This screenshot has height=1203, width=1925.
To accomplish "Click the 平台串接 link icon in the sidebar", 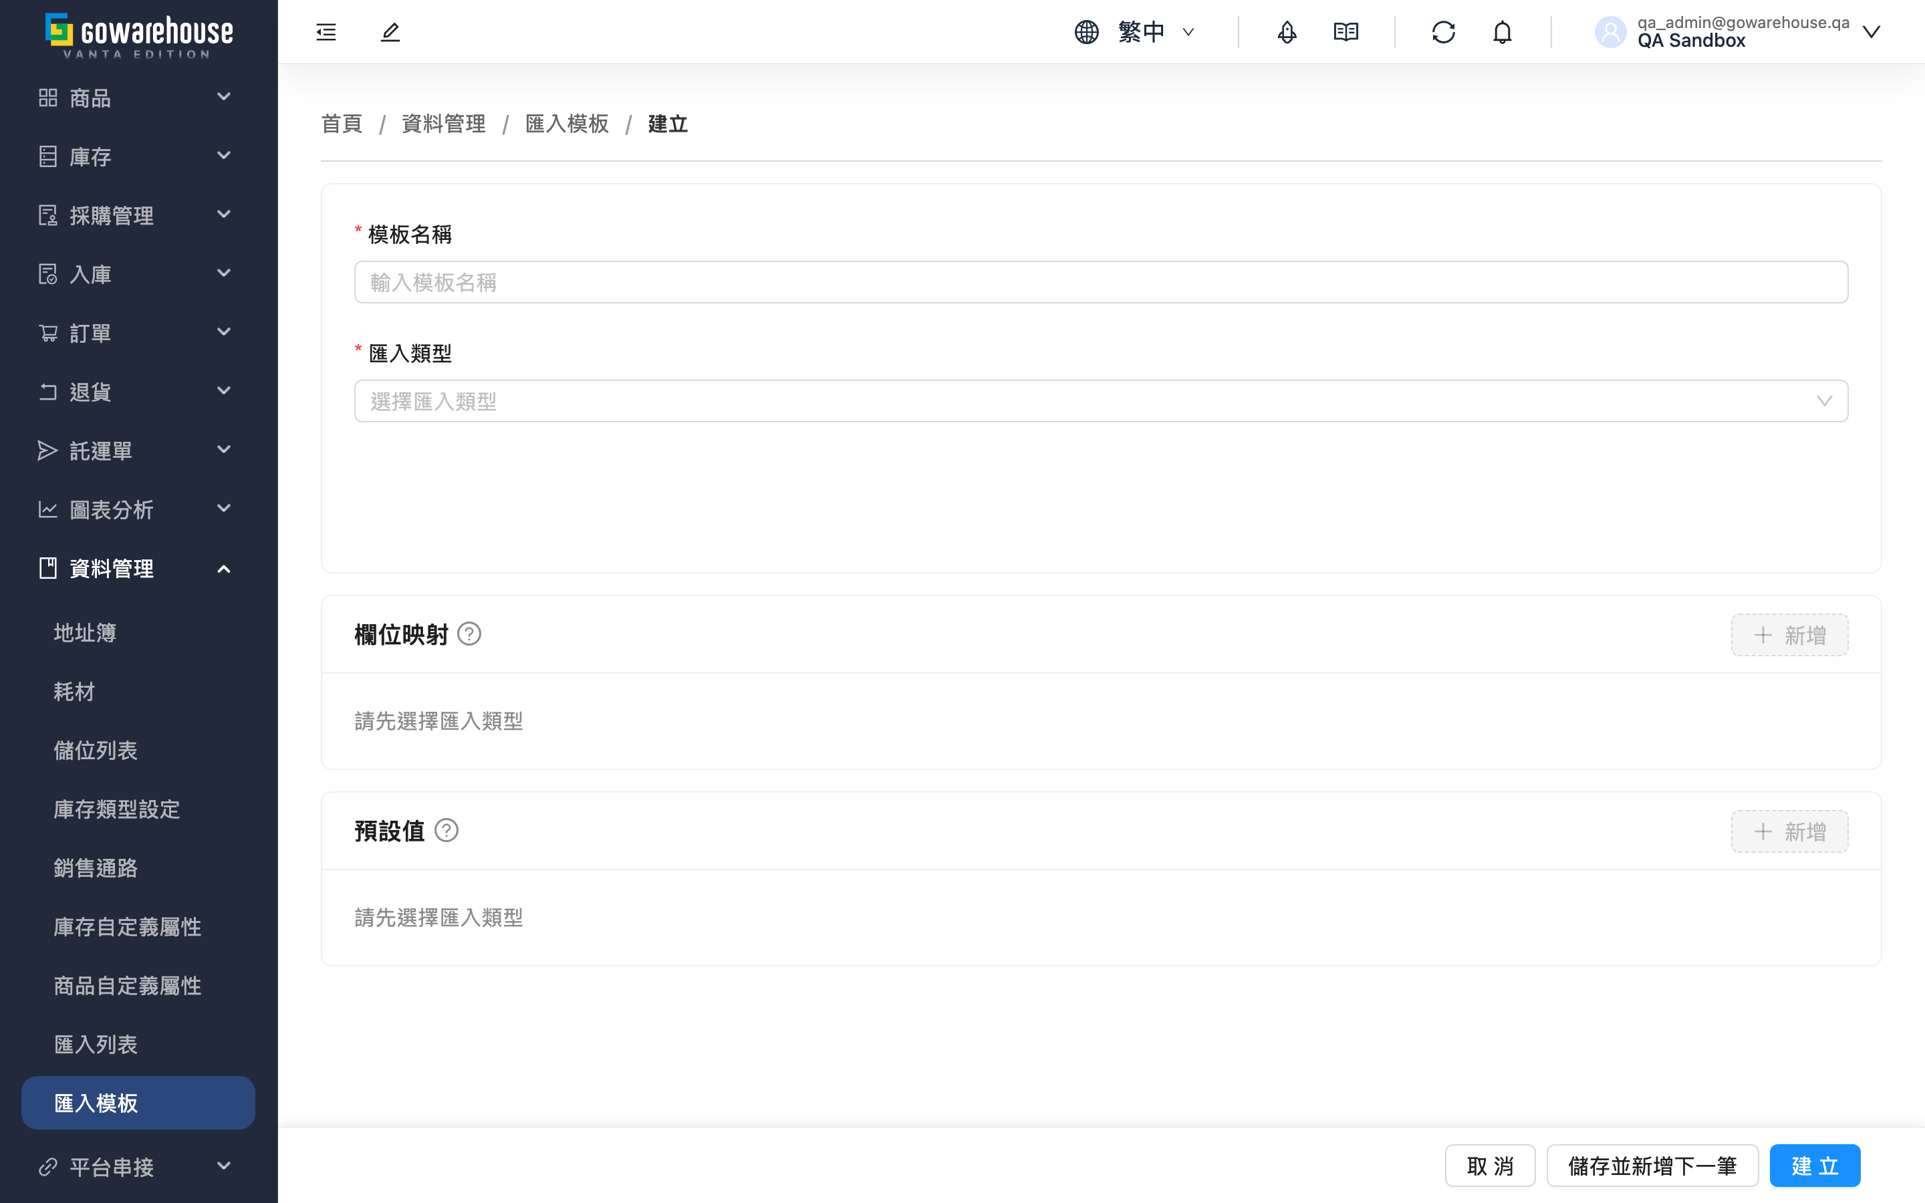I will 47,1166.
